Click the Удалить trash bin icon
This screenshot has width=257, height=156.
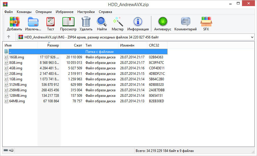[x=86, y=21]
